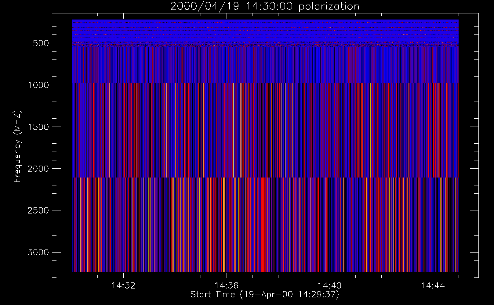The width and height of the screenshot is (494, 305).
Task: Click the 2500 frequency tick label
Action: [x=38, y=210]
